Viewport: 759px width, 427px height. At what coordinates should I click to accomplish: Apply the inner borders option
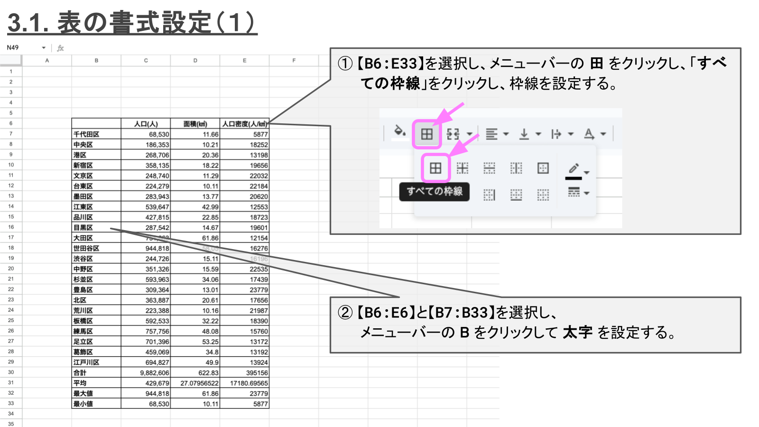coord(462,168)
